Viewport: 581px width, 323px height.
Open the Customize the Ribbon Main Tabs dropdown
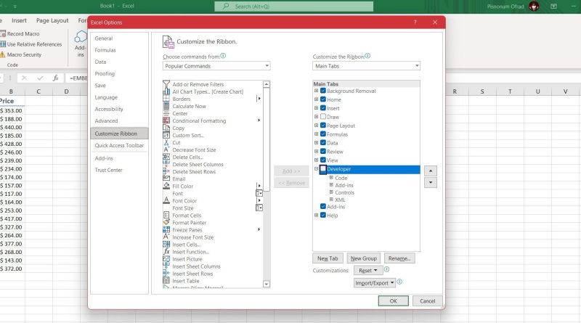click(x=367, y=66)
